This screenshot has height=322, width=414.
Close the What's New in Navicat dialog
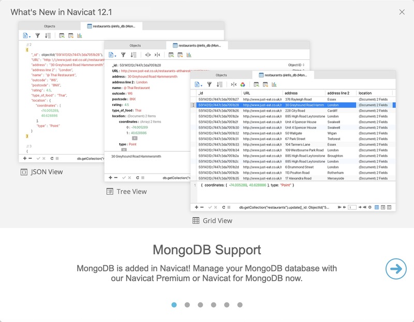point(402,12)
